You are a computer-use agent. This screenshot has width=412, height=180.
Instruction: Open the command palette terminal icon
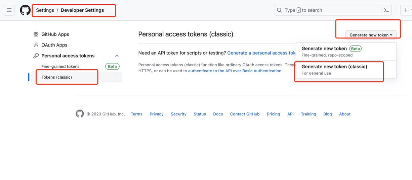pos(386,10)
